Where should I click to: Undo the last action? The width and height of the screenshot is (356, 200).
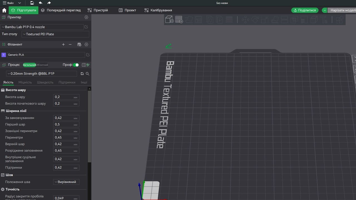[41, 3]
